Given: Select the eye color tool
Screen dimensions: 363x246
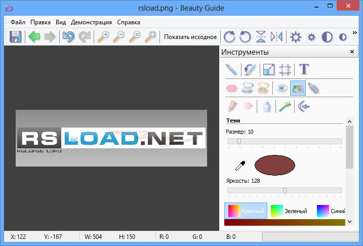Looking at the screenshot, I should 281,88.
